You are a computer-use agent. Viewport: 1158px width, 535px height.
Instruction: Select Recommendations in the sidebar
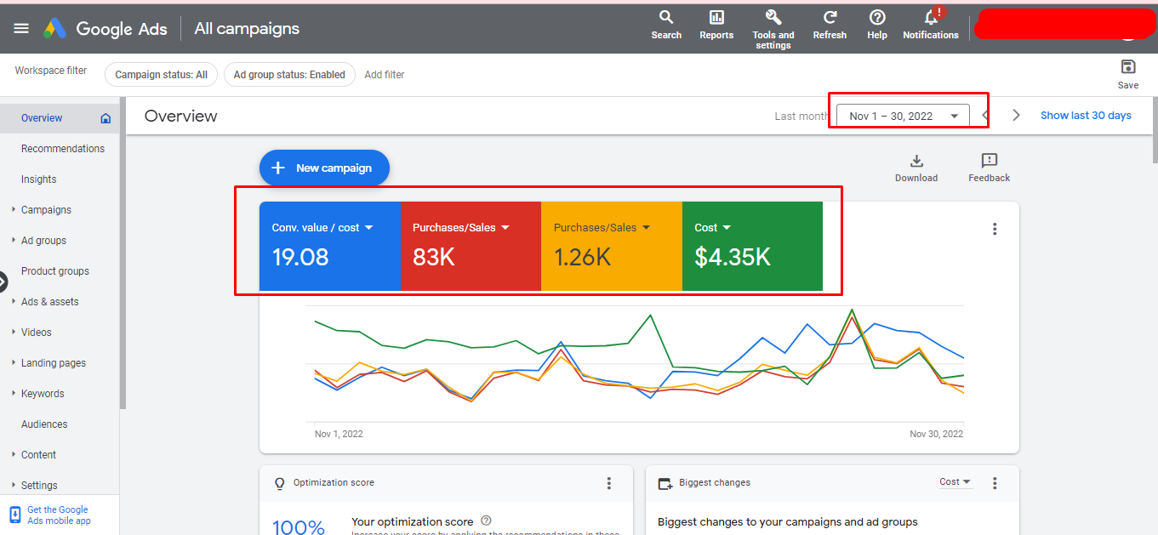pos(63,149)
